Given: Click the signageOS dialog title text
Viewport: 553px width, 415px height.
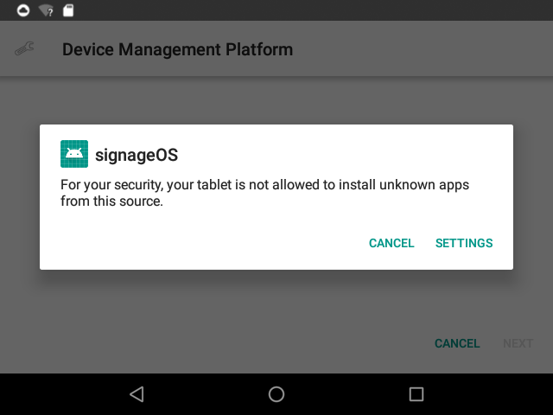Looking at the screenshot, I should pyautogui.click(x=137, y=155).
